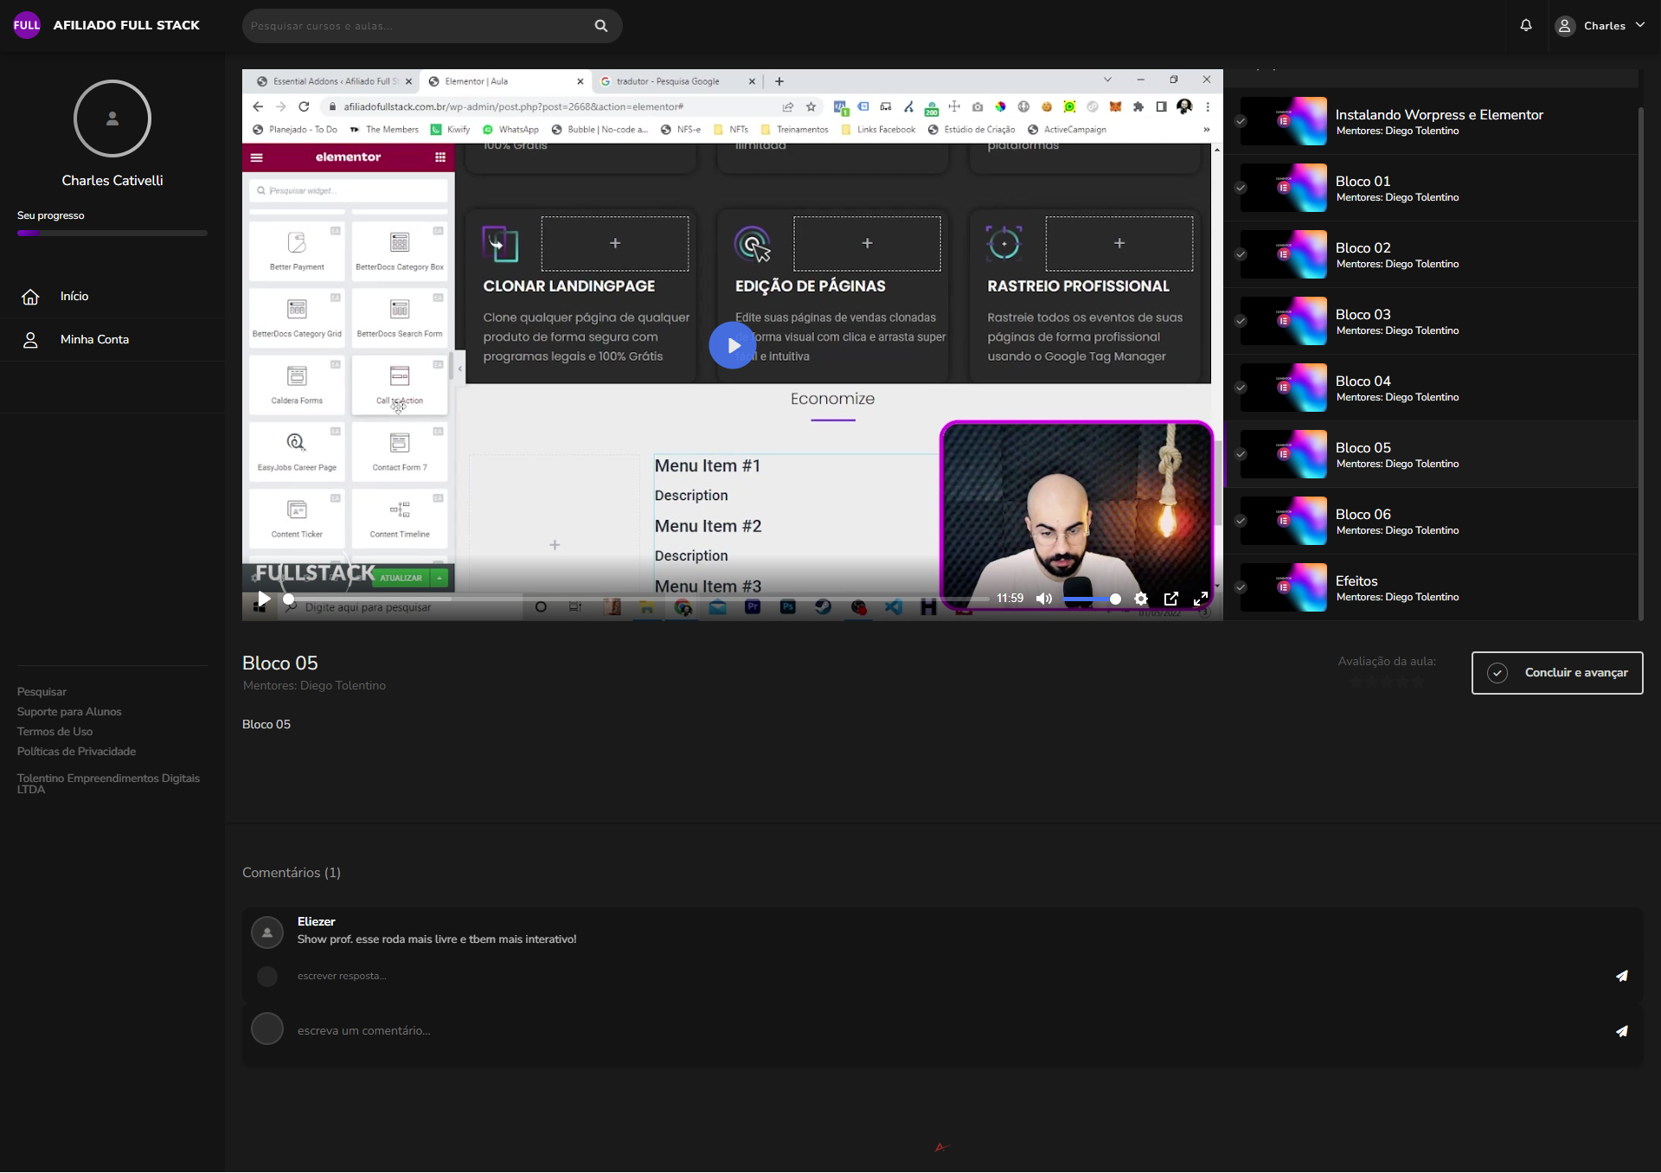This screenshot has width=1661, height=1173.
Task: Send the comment with the paper plane icon
Action: [1621, 1031]
